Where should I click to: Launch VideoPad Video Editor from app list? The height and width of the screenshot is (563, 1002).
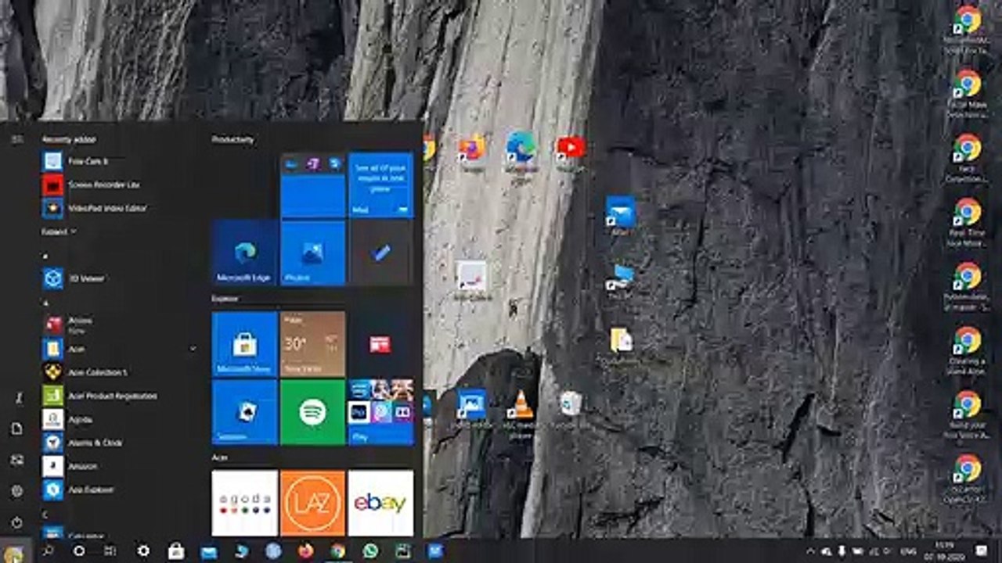[x=115, y=208]
